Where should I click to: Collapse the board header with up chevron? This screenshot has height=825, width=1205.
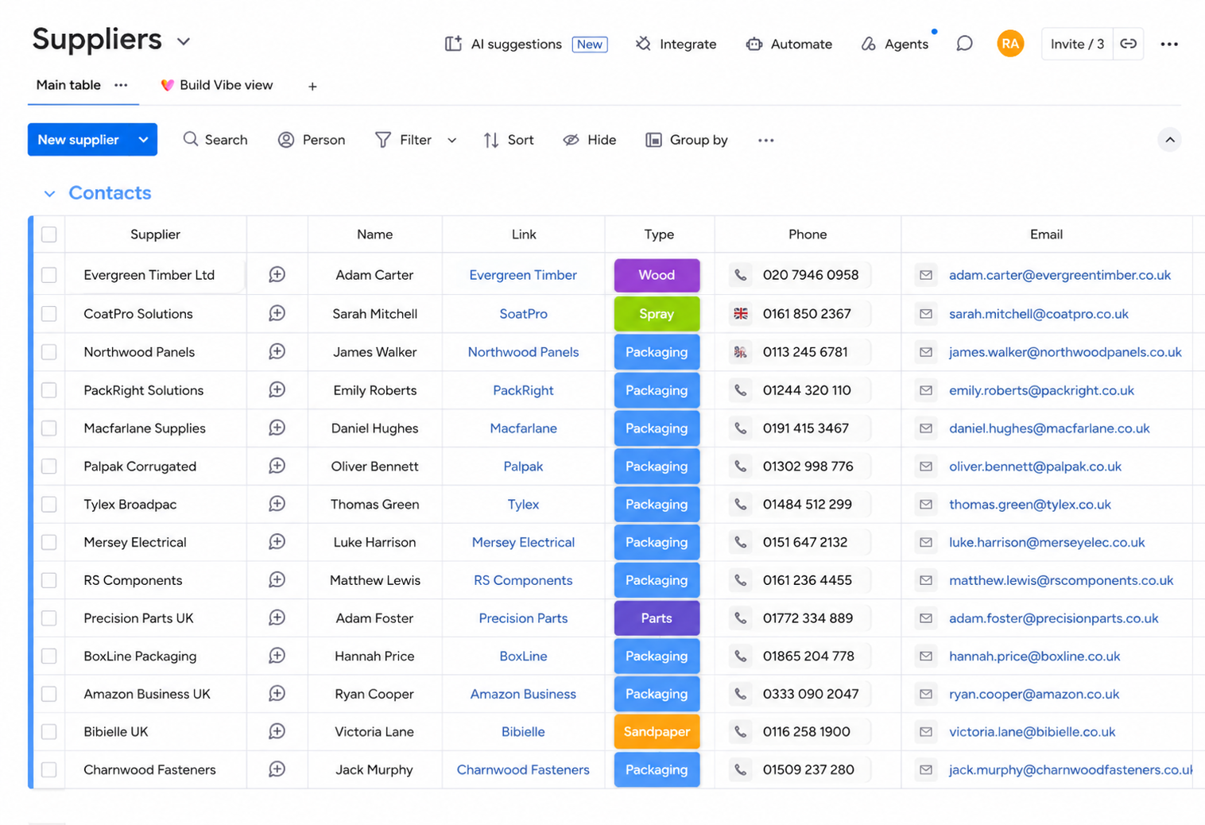pos(1169,140)
